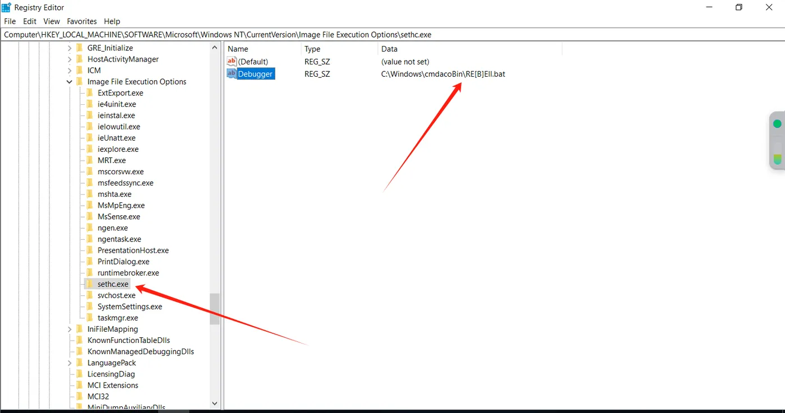
Task: Click tree scrollbar up arrow
Action: click(x=215, y=48)
